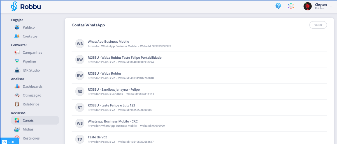
Task: Open the IDR Studio robot icon
Action: pyautogui.click(x=17, y=70)
